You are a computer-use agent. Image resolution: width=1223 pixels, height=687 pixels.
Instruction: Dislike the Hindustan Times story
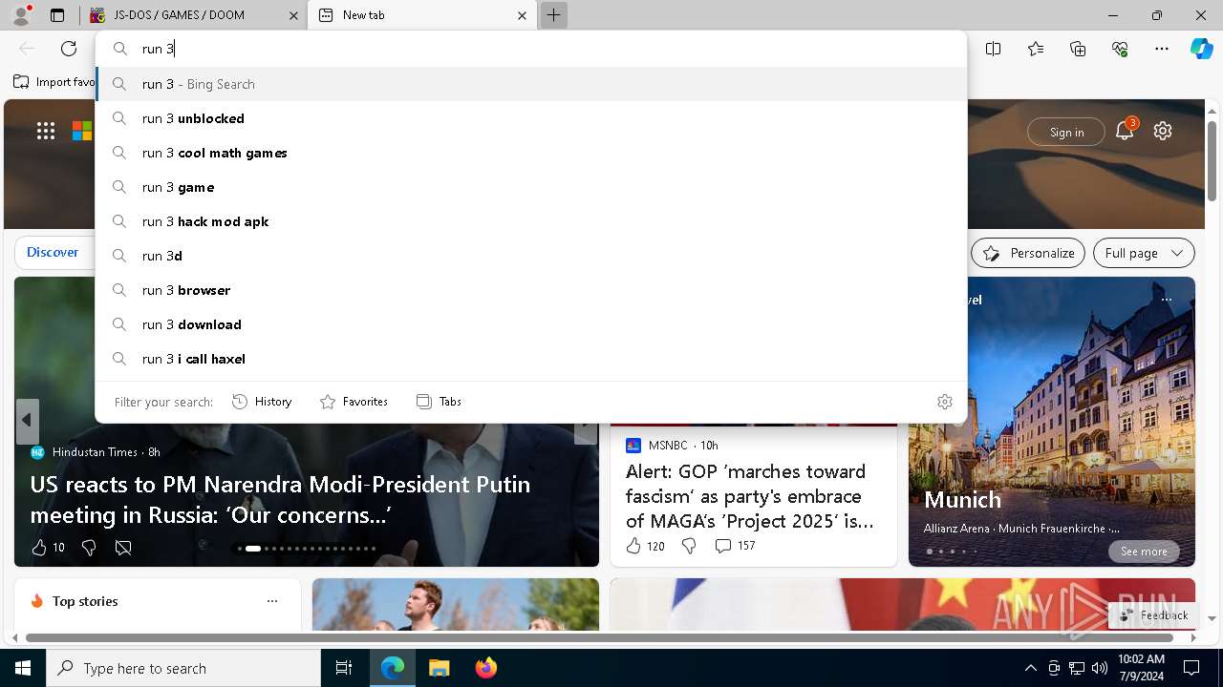tap(89, 548)
